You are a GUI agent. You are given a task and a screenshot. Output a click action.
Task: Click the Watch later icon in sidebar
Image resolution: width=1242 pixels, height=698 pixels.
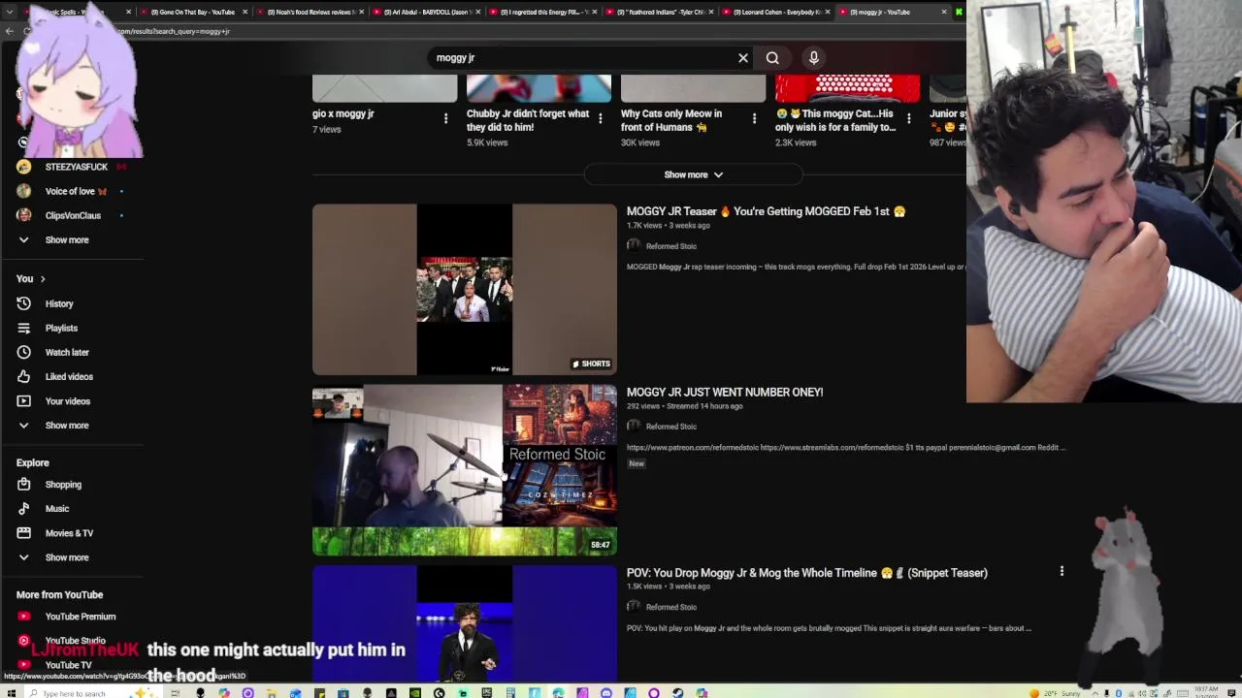pyautogui.click(x=24, y=352)
